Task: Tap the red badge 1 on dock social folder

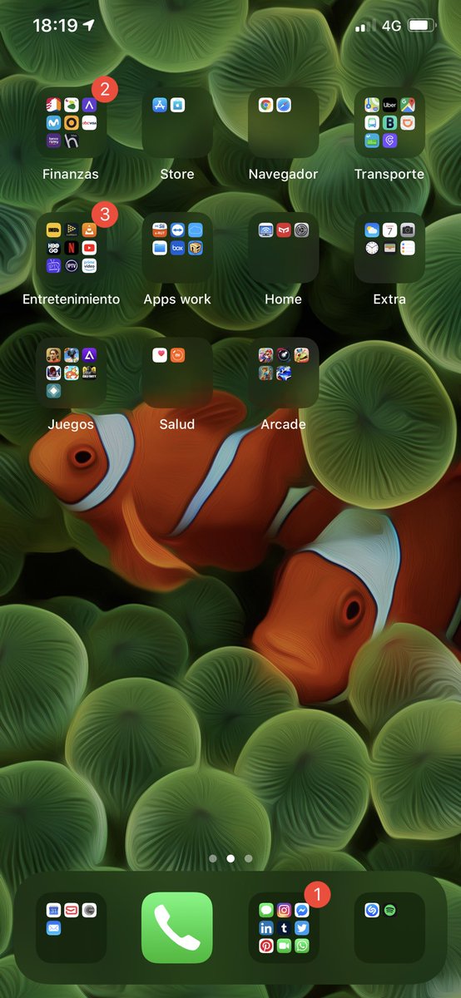Action: [317, 894]
